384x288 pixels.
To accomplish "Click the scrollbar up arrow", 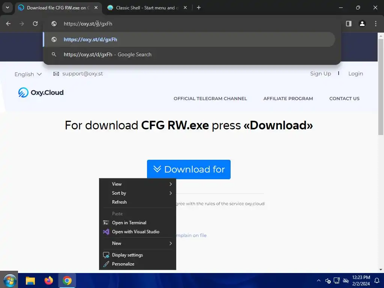I will coord(381,36).
